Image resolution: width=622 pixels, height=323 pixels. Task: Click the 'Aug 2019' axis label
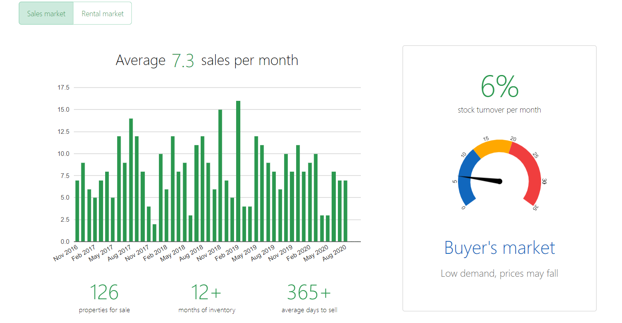pyautogui.click(x=263, y=253)
